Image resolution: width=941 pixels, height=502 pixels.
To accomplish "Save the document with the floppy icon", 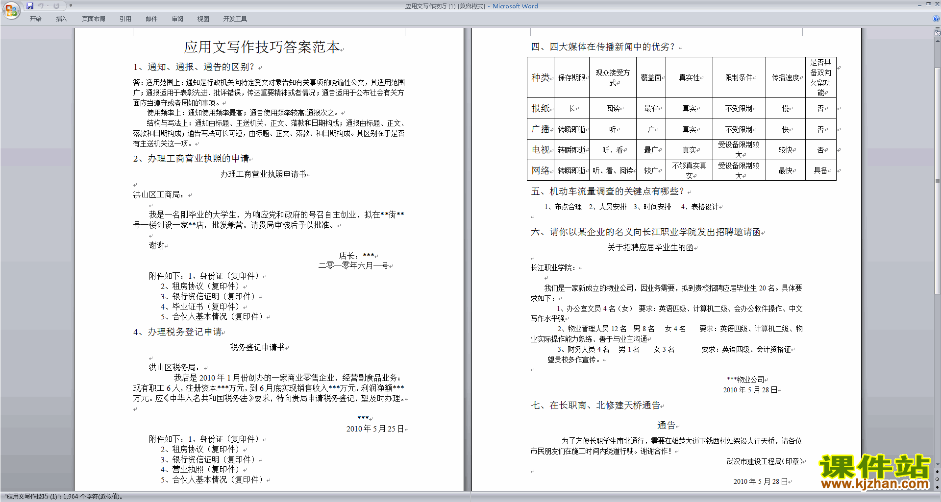I will (x=30, y=6).
